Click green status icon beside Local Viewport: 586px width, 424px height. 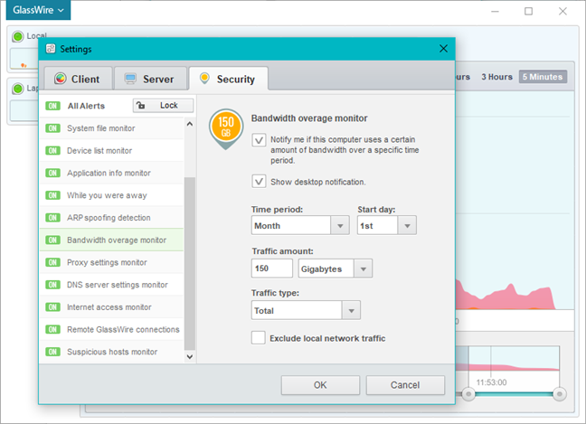click(17, 36)
